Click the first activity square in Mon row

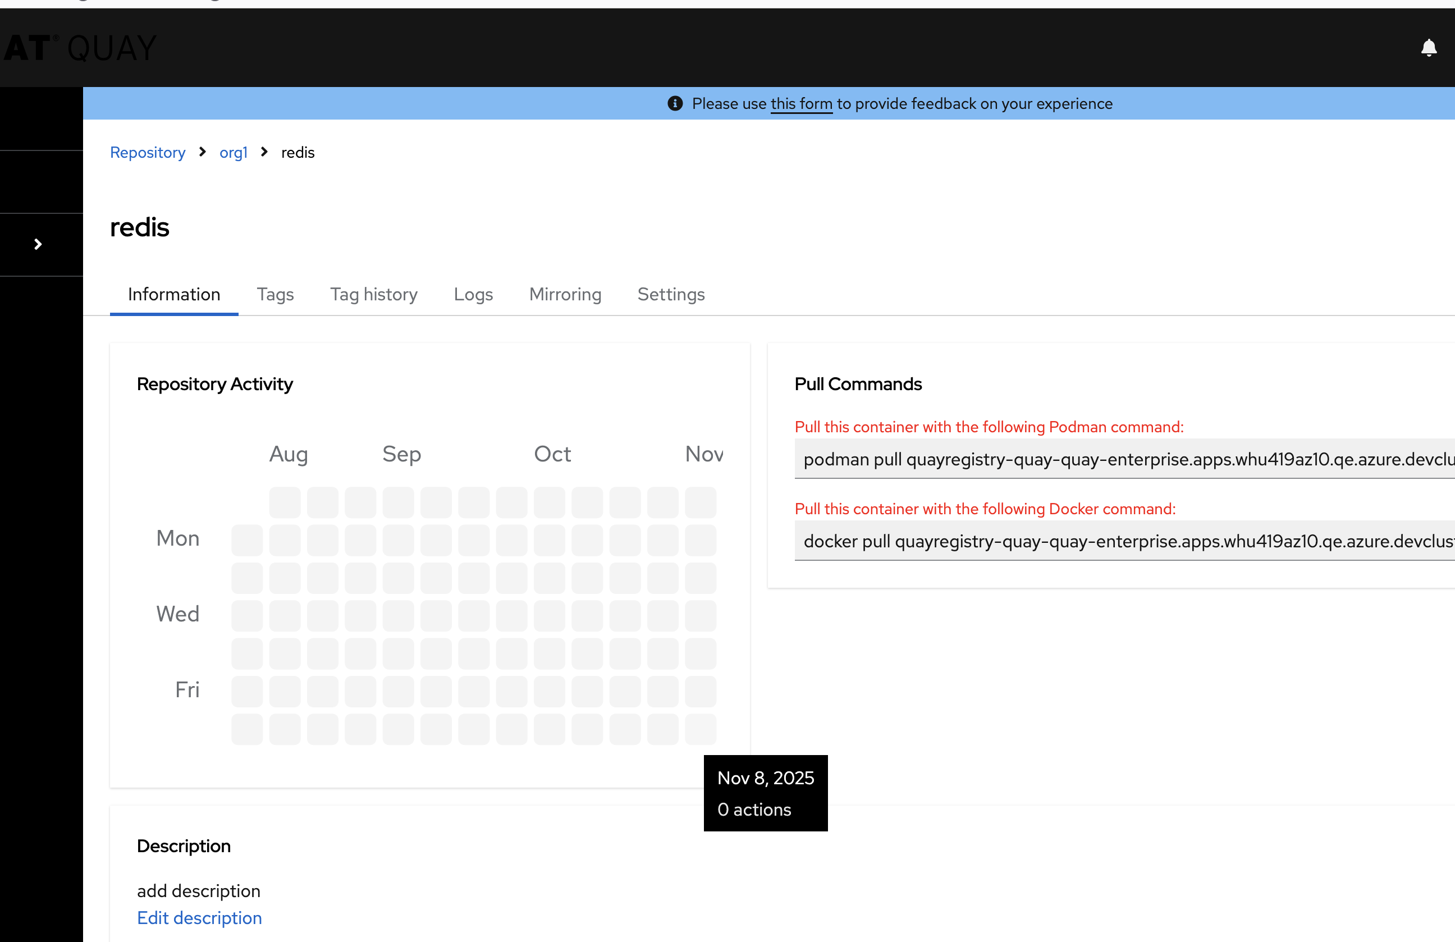coord(246,540)
